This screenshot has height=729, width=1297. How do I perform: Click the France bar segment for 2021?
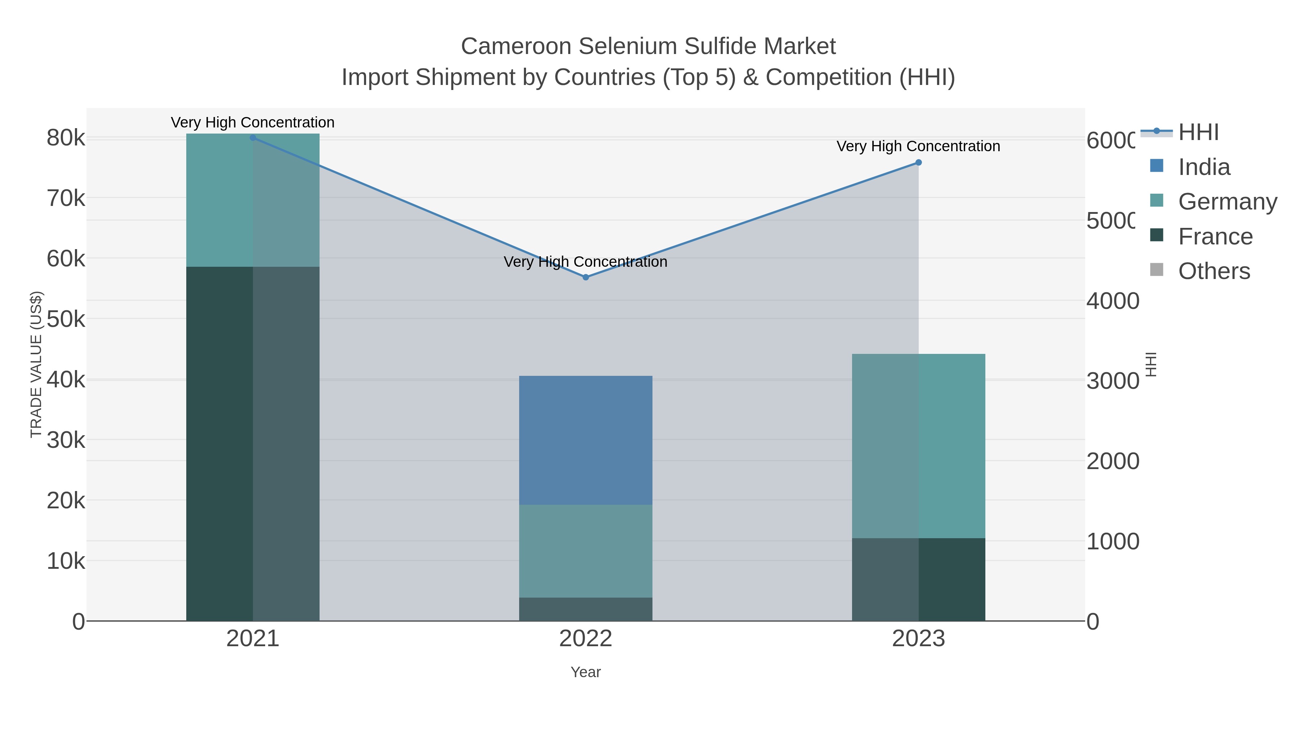[x=253, y=444]
